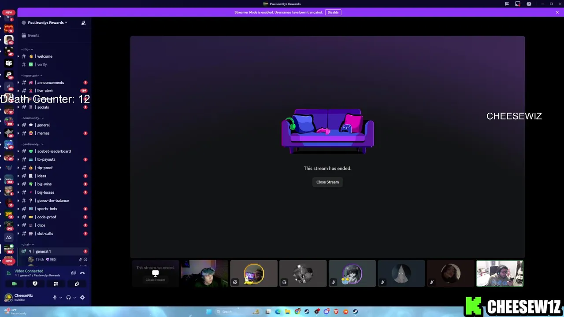Expand thread arrow next to acebet-leaderboard

click(x=18, y=151)
